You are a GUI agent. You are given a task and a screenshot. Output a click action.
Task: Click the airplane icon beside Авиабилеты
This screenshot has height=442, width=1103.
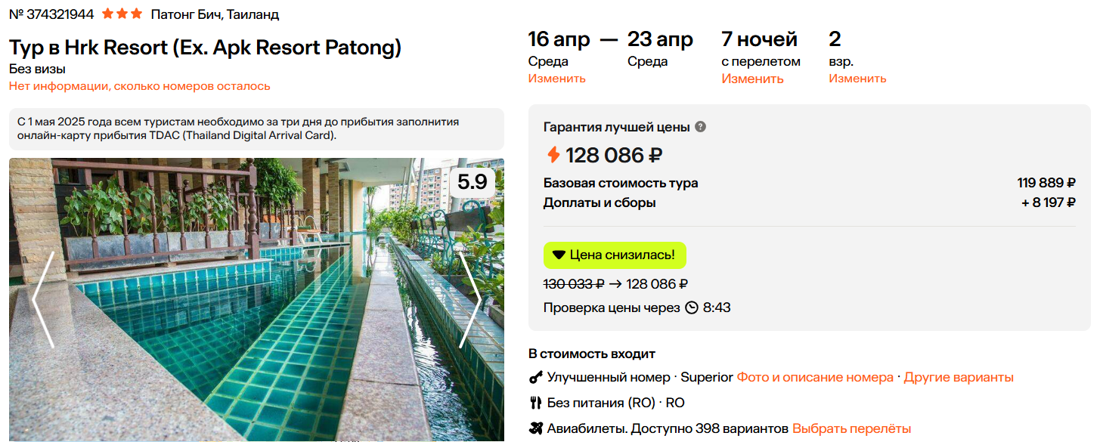coord(535,428)
